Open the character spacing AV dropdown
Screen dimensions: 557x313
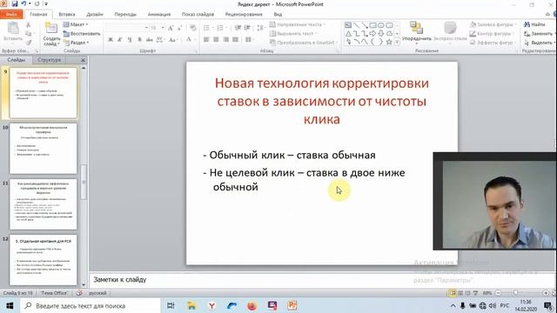tap(160, 39)
